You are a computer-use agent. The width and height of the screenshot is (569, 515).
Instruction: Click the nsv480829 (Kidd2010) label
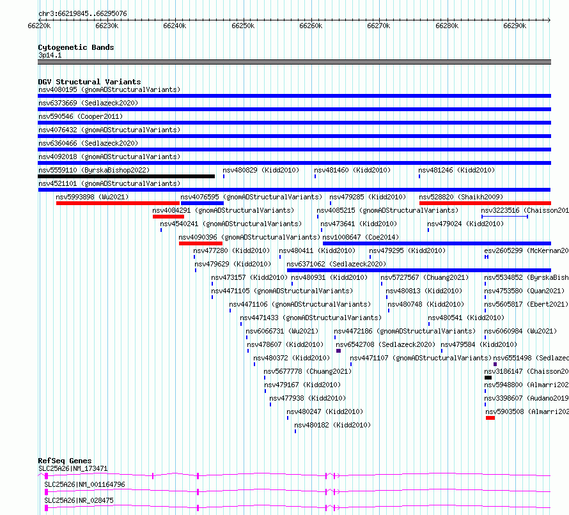point(261,170)
